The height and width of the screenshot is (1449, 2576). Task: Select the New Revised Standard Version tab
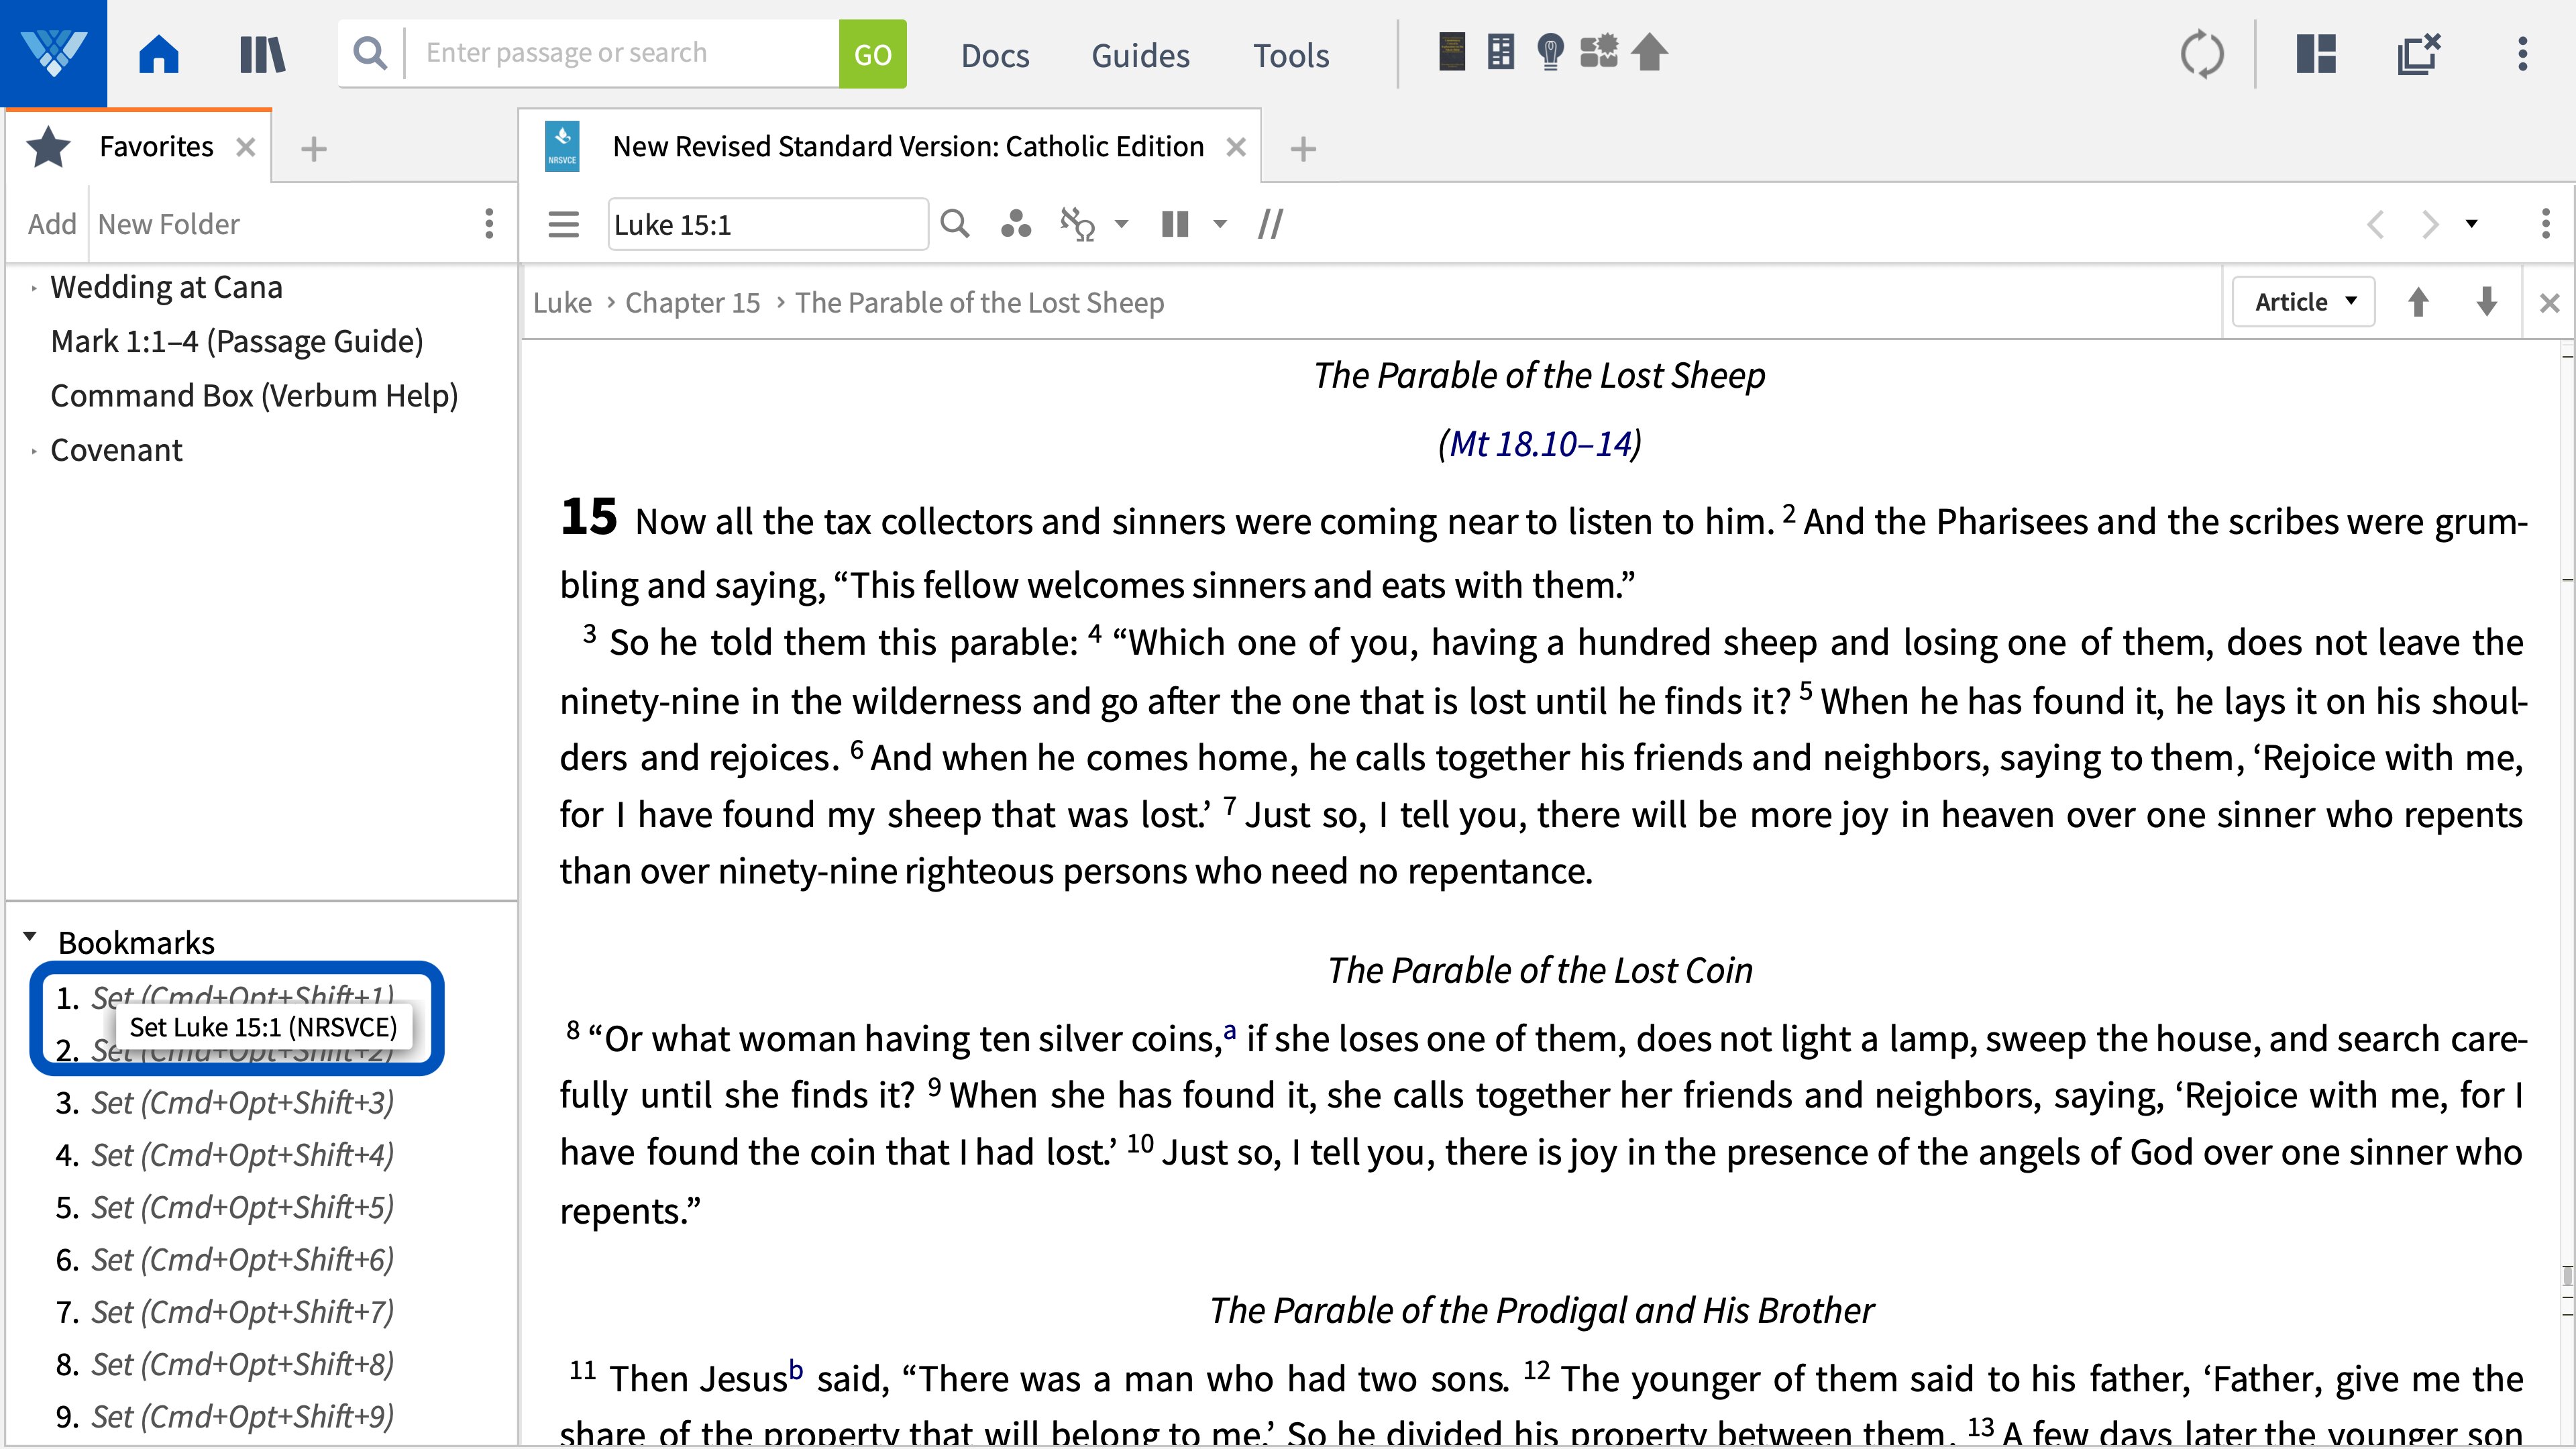click(x=908, y=147)
